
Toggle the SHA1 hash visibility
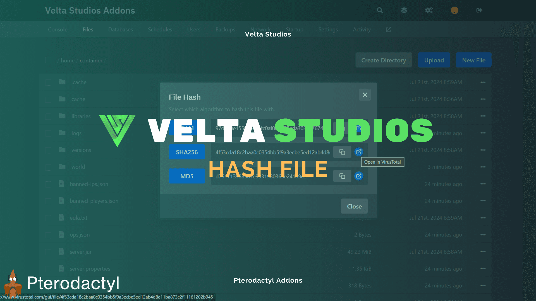click(187, 128)
